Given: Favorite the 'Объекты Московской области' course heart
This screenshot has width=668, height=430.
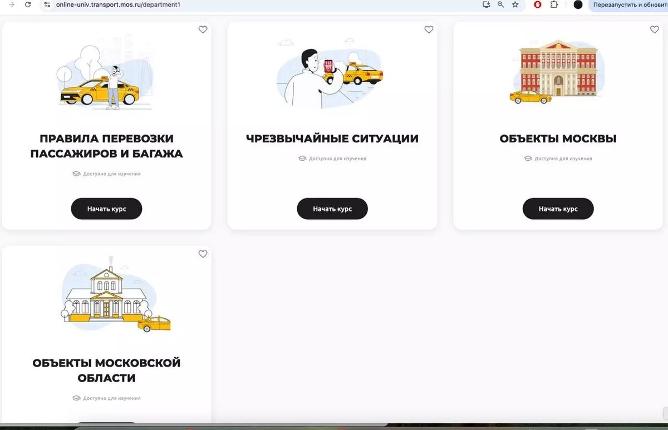Looking at the screenshot, I should (203, 254).
